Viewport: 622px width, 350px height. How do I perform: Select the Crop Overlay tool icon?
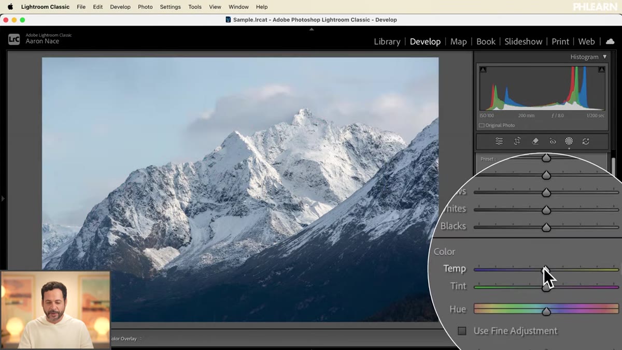(x=517, y=141)
